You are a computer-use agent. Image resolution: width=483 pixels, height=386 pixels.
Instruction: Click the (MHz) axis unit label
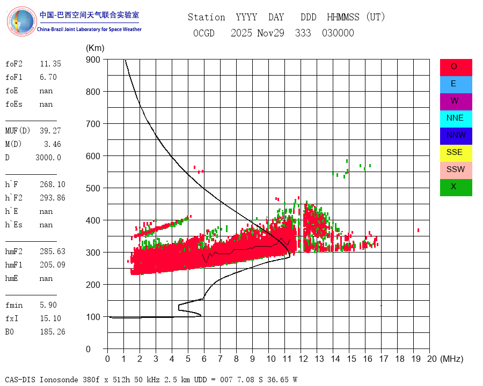tap(452, 359)
